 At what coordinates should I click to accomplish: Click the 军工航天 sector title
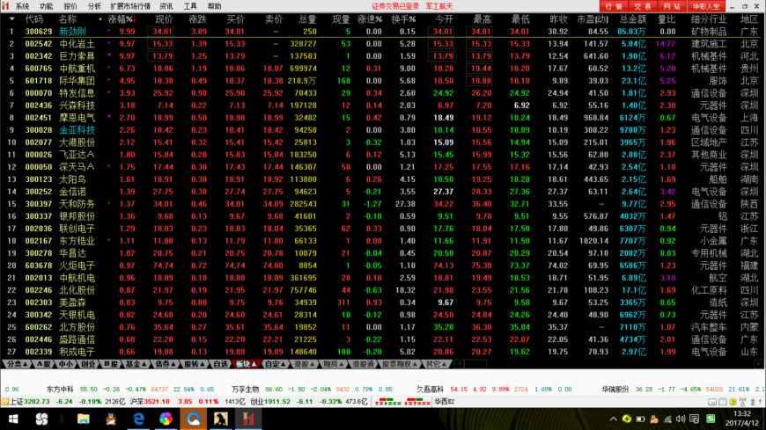(439, 6)
